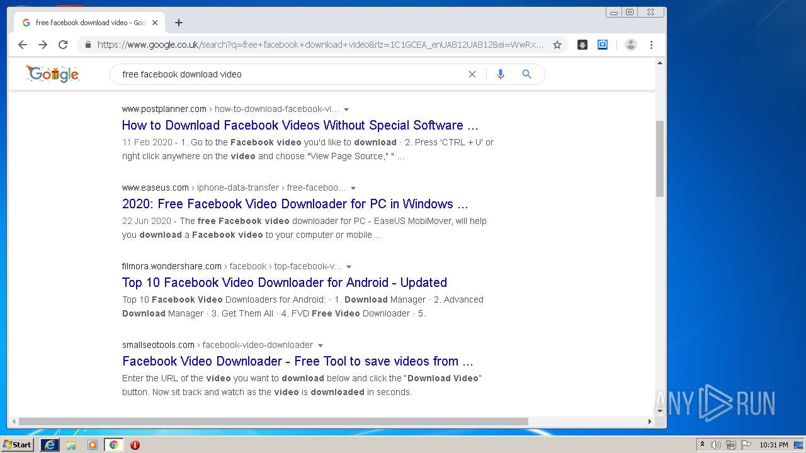Go back to the previous page
This screenshot has width=806, height=453.
tap(23, 45)
